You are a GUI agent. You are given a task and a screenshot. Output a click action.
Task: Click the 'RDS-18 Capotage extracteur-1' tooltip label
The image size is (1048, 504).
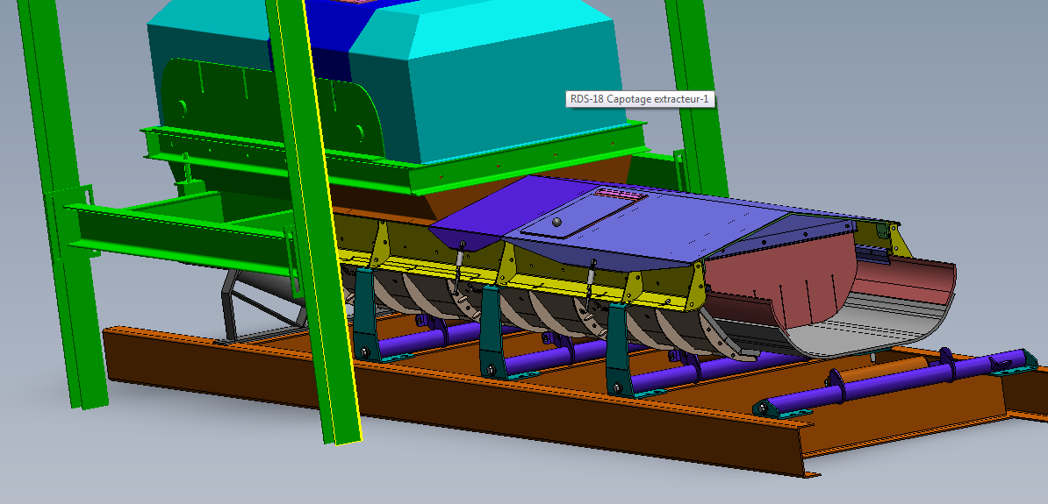640,99
